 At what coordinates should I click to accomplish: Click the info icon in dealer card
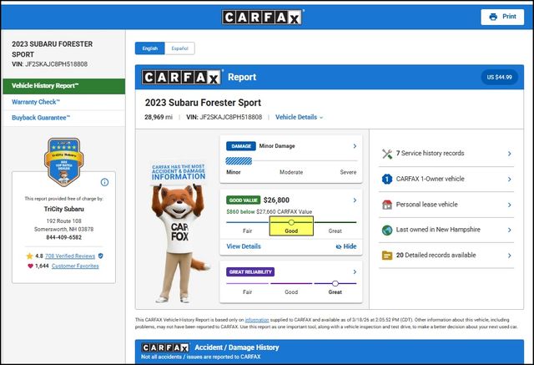coord(104,182)
